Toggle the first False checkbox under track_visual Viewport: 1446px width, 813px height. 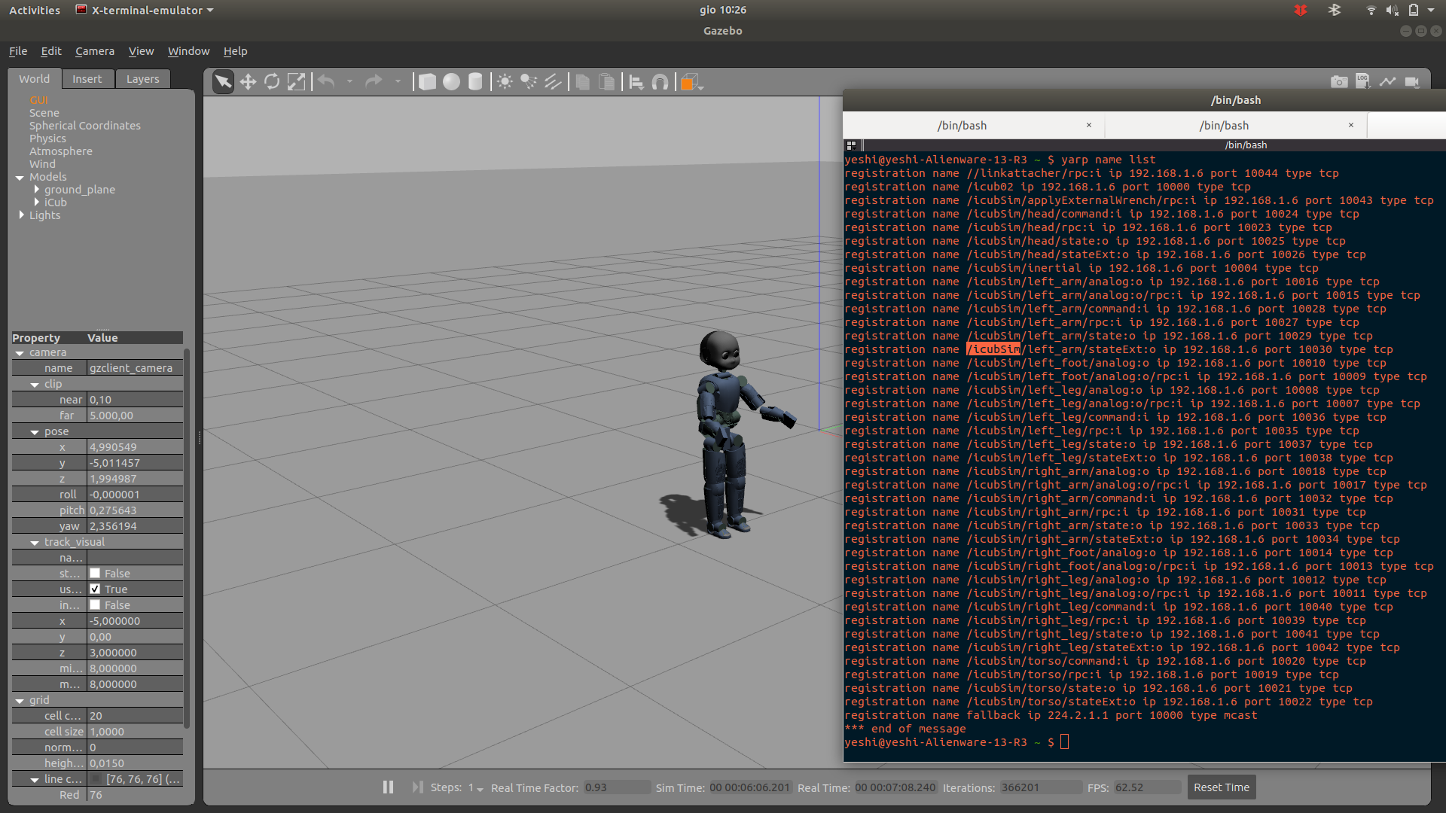(95, 574)
